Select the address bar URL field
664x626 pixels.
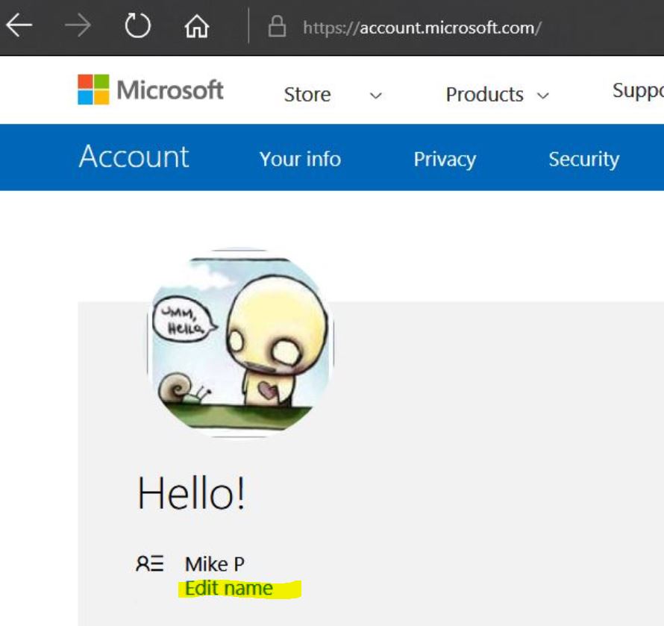pyautogui.click(x=422, y=28)
